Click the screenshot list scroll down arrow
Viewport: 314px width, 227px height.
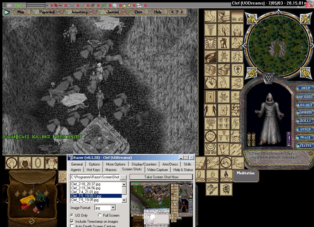(124, 200)
